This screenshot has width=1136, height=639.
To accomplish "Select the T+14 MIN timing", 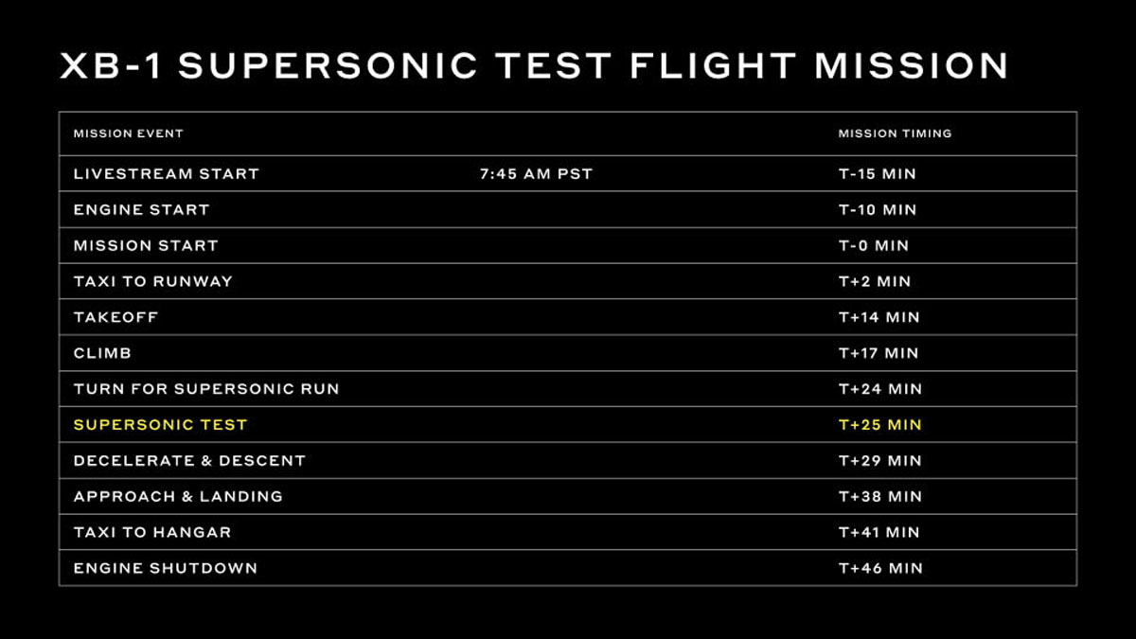I will pyautogui.click(x=879, y=317).
